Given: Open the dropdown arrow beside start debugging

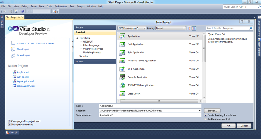Looking at the screenshot, I should (31, 11).
